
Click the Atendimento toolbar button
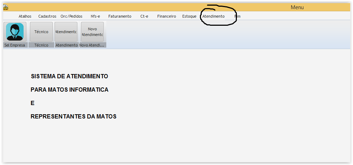[x=66, y=32]
